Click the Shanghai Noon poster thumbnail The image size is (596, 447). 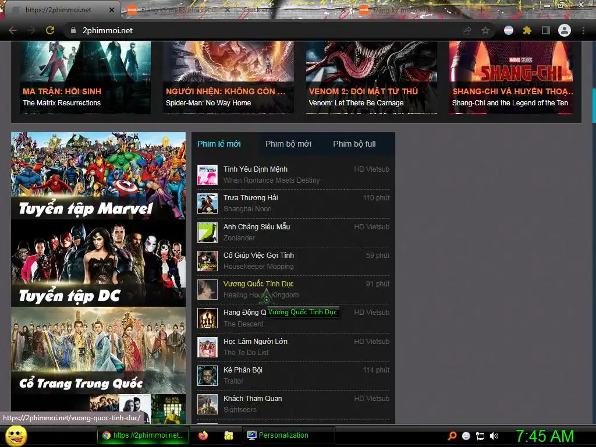(x=207, y=203)
